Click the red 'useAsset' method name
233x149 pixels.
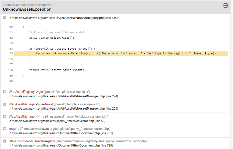(x=46, y=104)
